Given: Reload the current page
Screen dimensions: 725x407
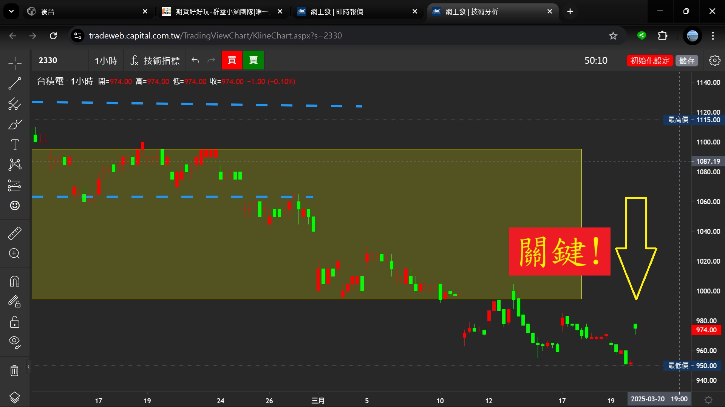Looking at the screenshot, I should (x=53, y=36).
